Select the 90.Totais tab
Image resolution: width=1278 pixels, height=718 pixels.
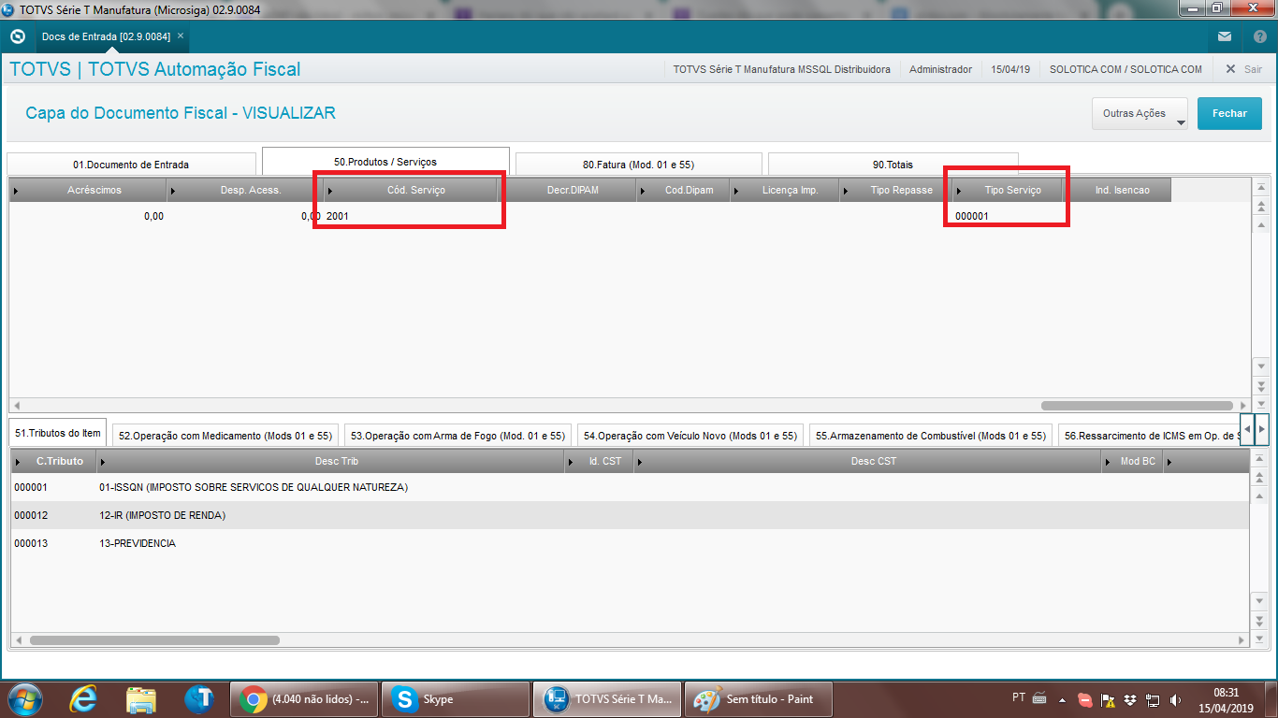click(892, 165)
